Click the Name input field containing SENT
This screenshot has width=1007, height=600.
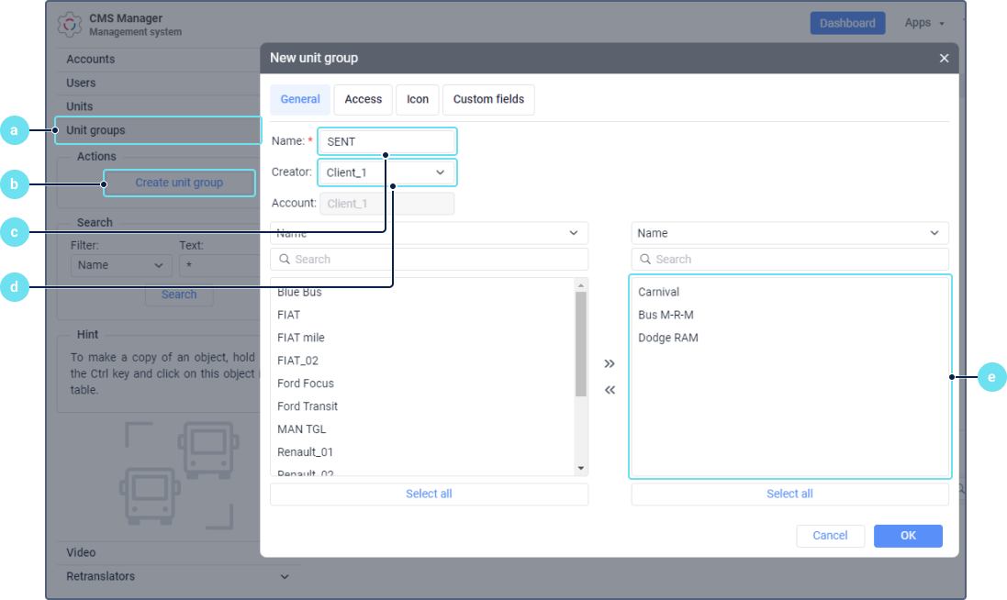pos(386,142)
